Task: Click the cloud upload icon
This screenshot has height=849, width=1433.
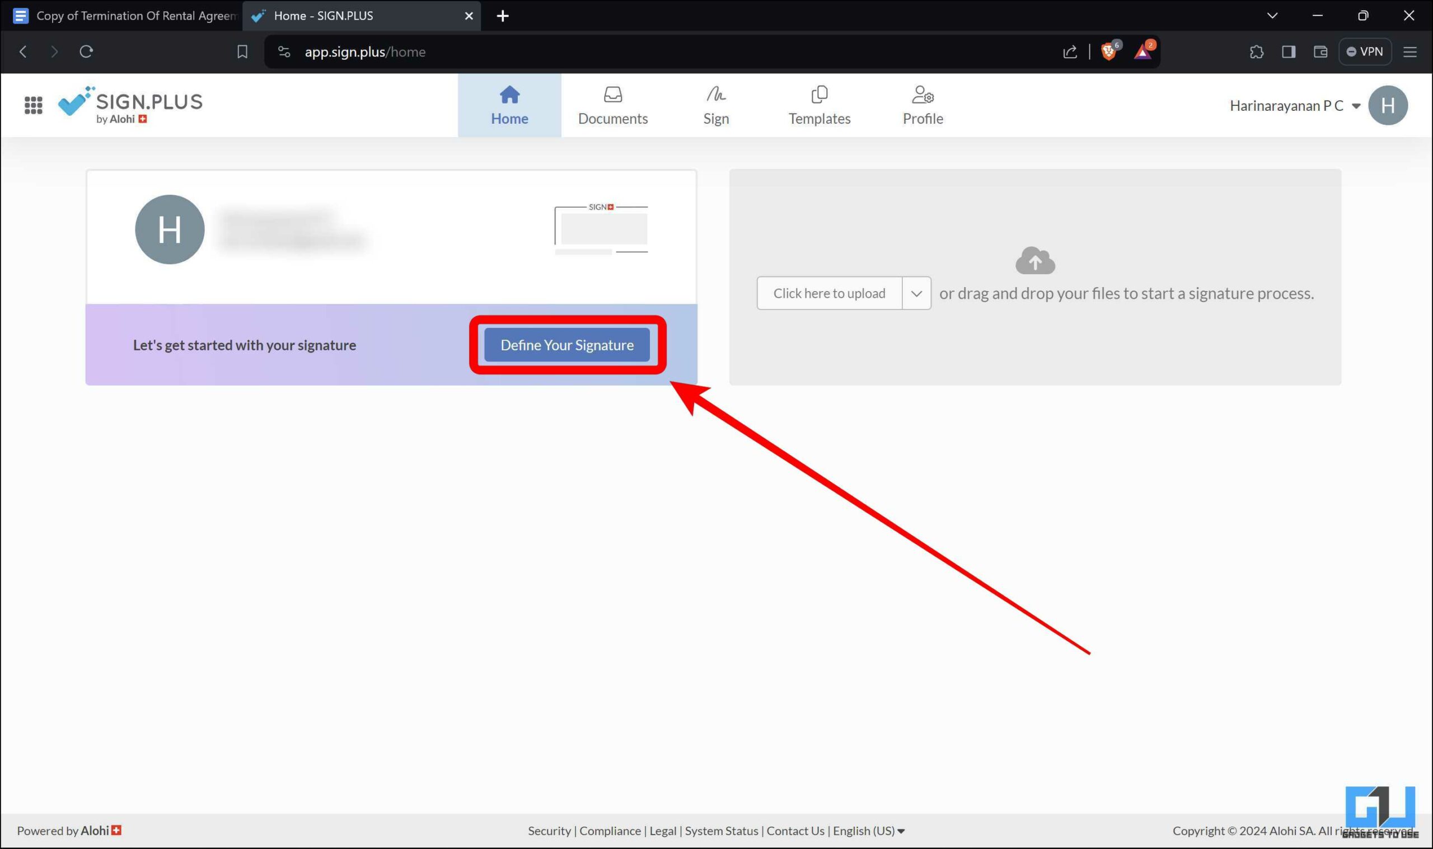Action: [1035, 260]
